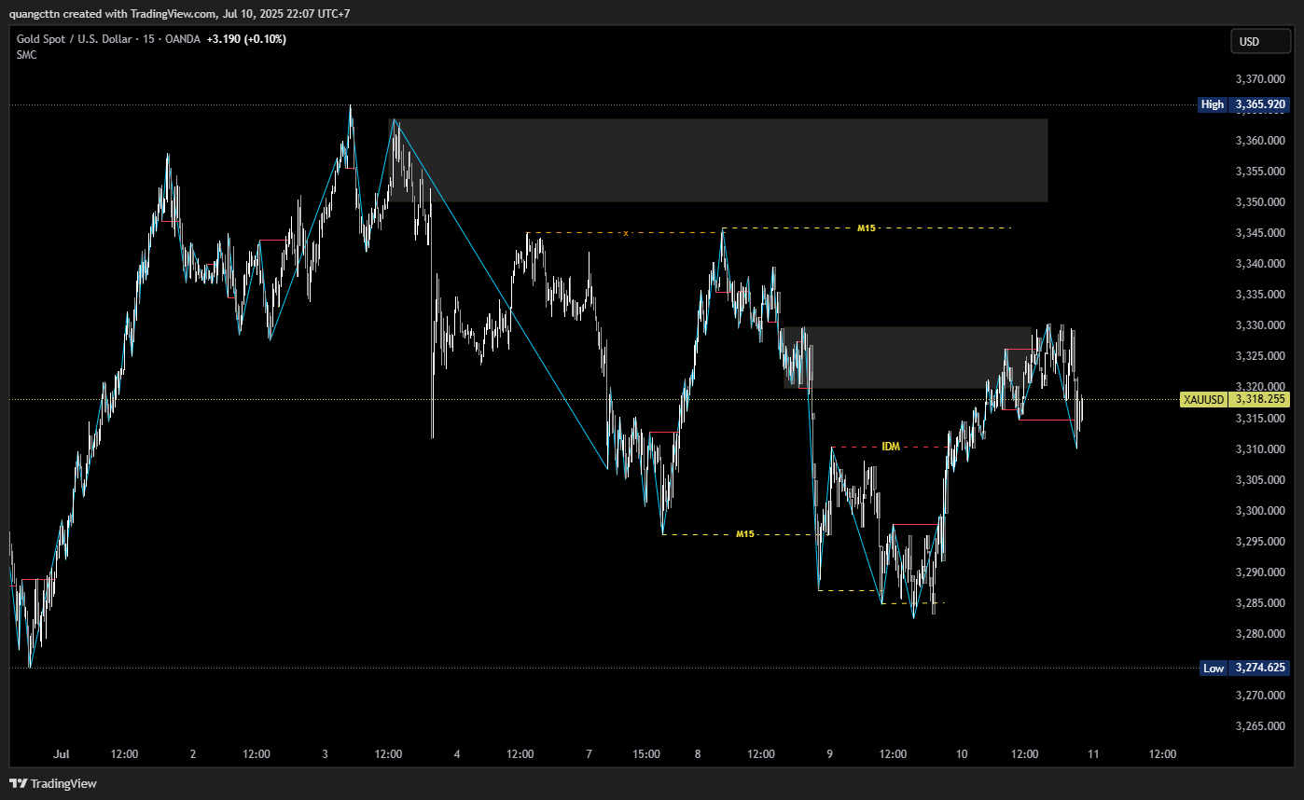Click the 3,310.000 price axis label
This screenshot has height=800, width=1304.
coord(1261,449)
